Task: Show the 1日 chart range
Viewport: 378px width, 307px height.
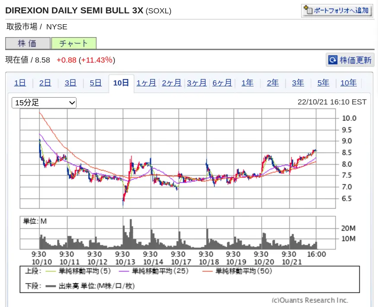Action: pos(20,83)
